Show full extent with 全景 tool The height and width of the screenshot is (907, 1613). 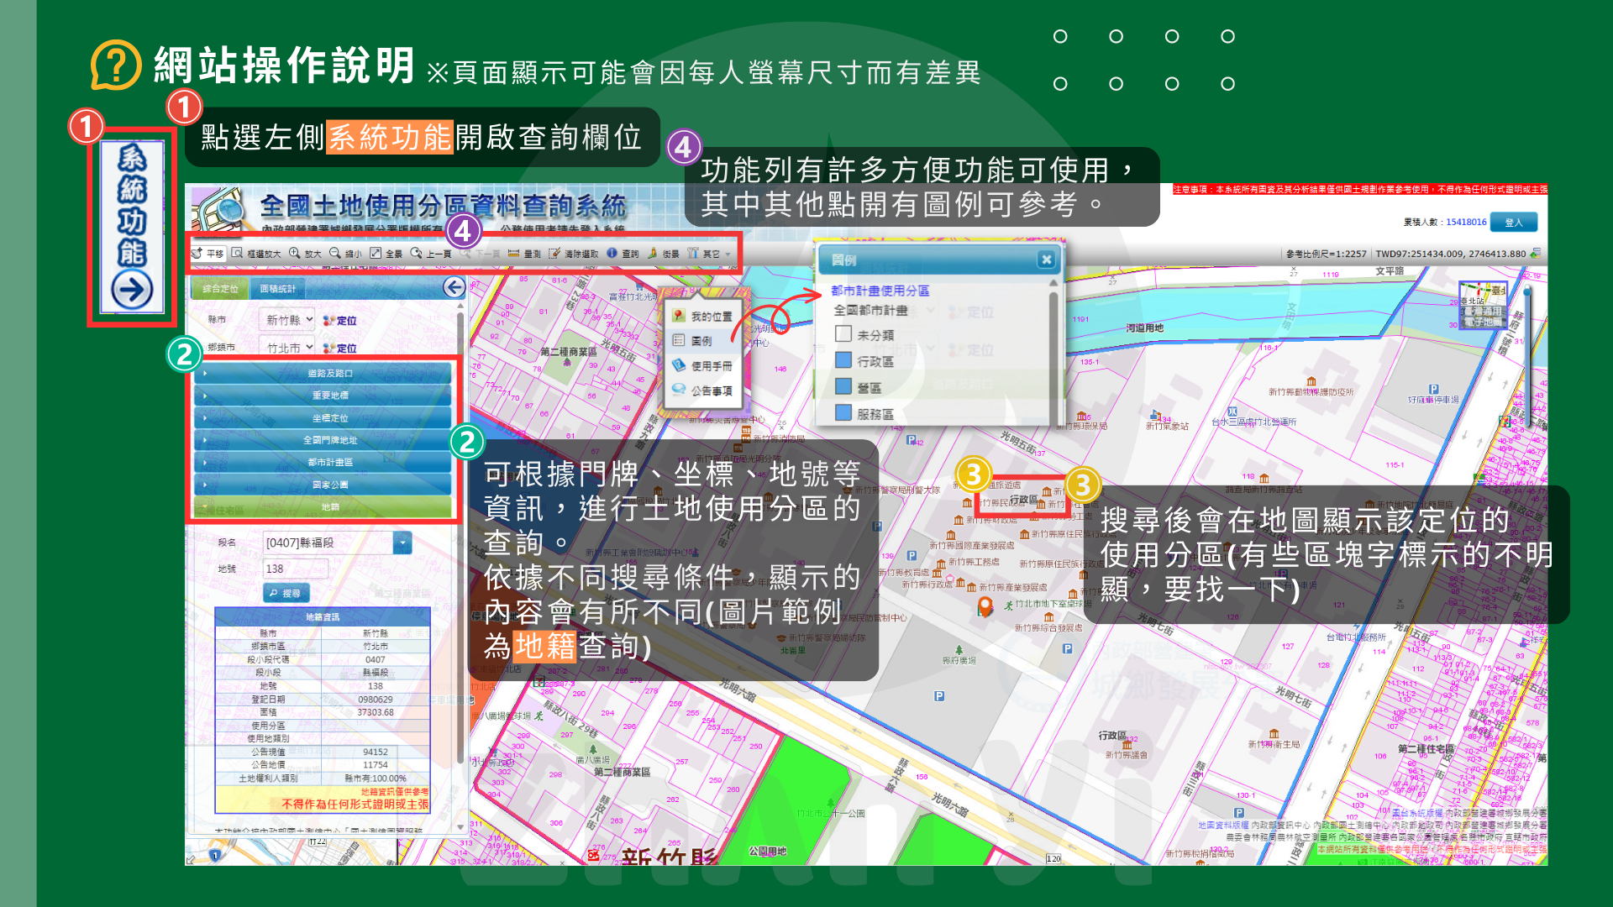point(386,253)
